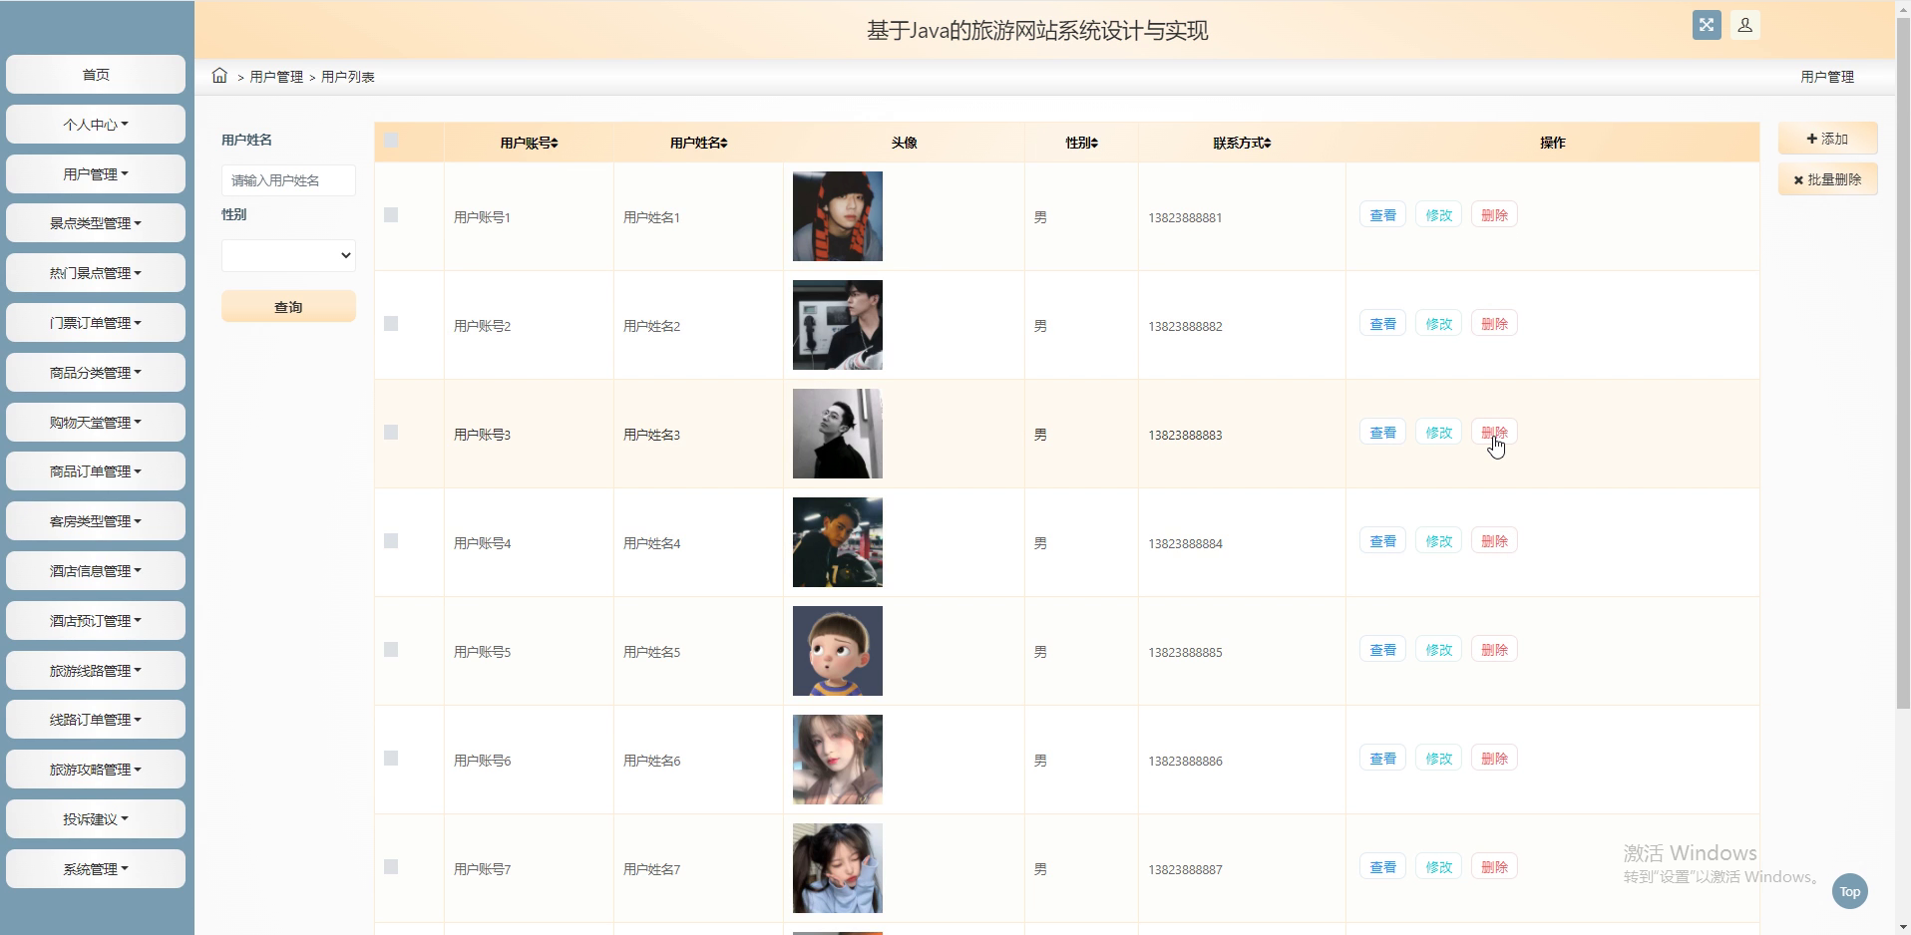1911x935 pixels.
Task: Focus the 请输入用户姓名 search input
Action: [x=288, y=180]
